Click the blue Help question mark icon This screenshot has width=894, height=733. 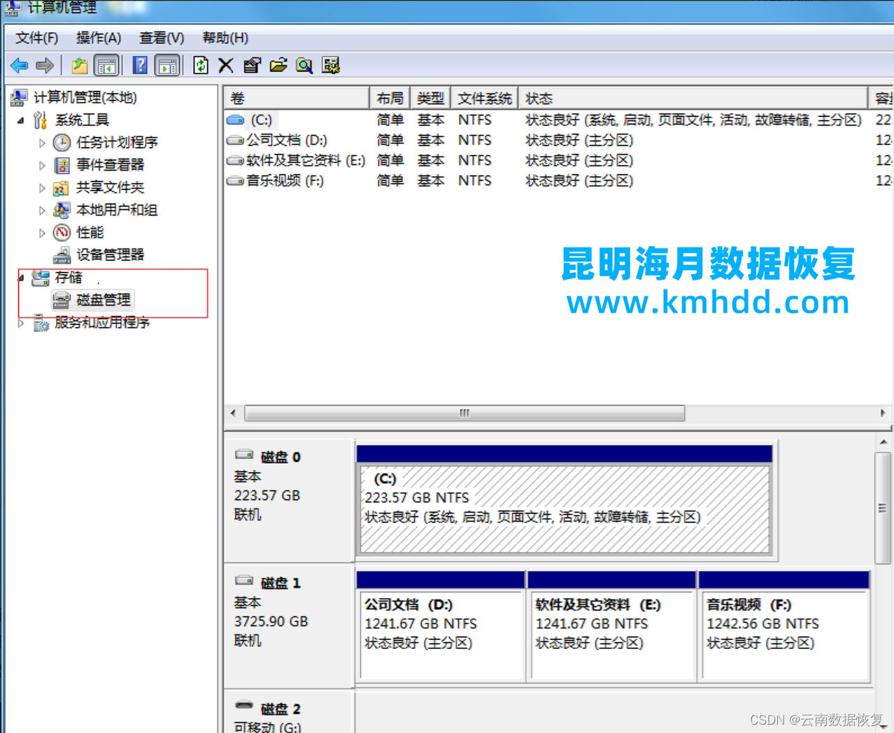click(140, 66)
